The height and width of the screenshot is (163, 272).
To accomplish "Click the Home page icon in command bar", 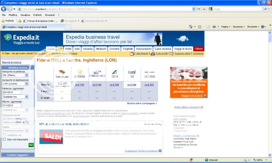I will point(191,27).
